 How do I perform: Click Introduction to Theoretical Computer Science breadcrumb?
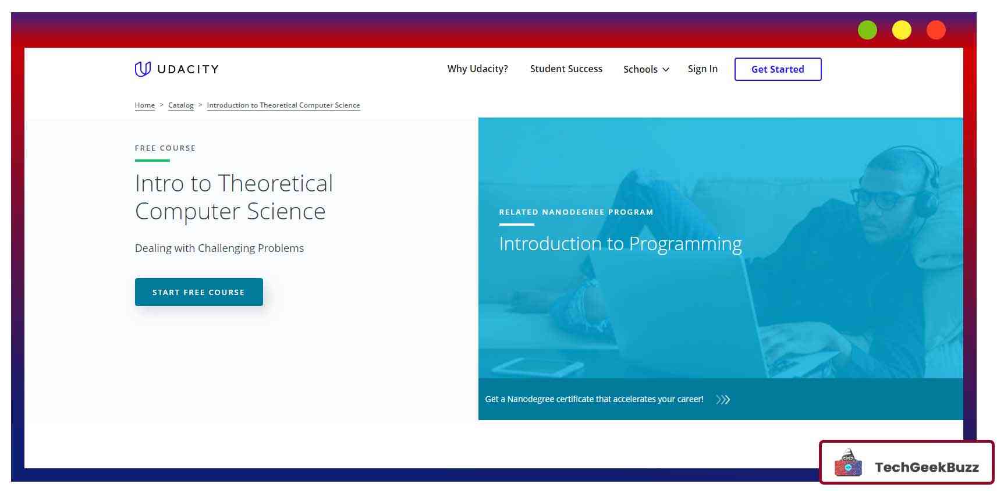click(x=283, y=105)
